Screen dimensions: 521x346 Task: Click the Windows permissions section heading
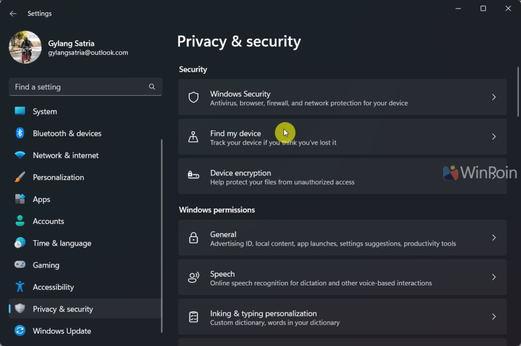tap(217, 210)
